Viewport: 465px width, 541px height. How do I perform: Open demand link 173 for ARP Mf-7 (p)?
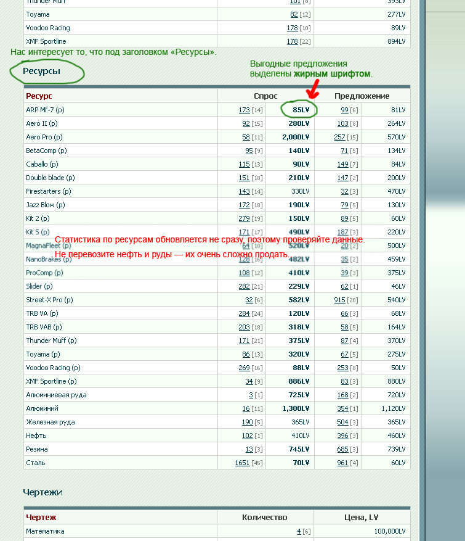click(x=244, y=110)
